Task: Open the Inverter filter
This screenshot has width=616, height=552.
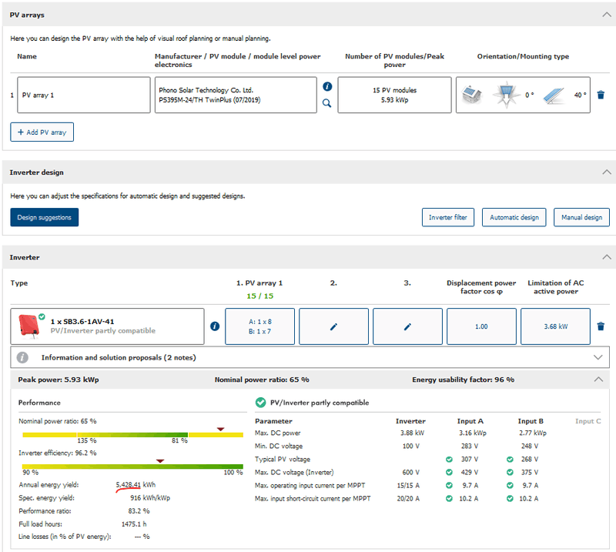Action: coord(448,217)
